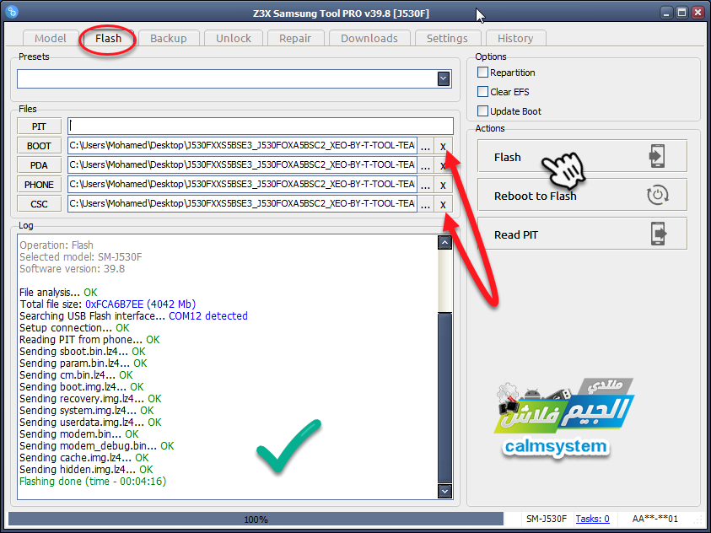
Task: Click the phone download icon on Flash button
Action: pos(657,156)
